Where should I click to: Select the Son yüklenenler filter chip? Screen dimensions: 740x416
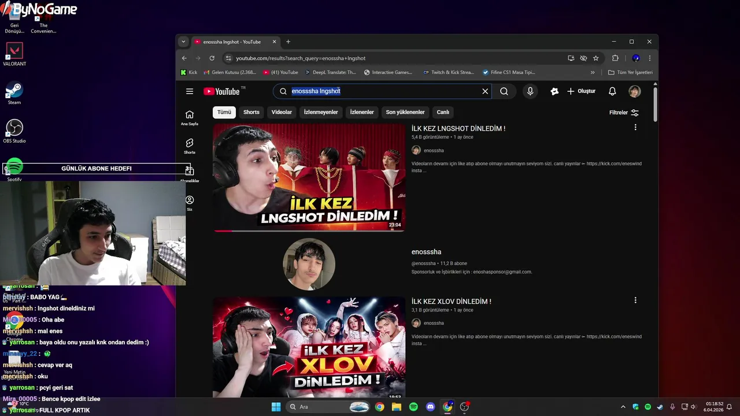tap(405, 112)
